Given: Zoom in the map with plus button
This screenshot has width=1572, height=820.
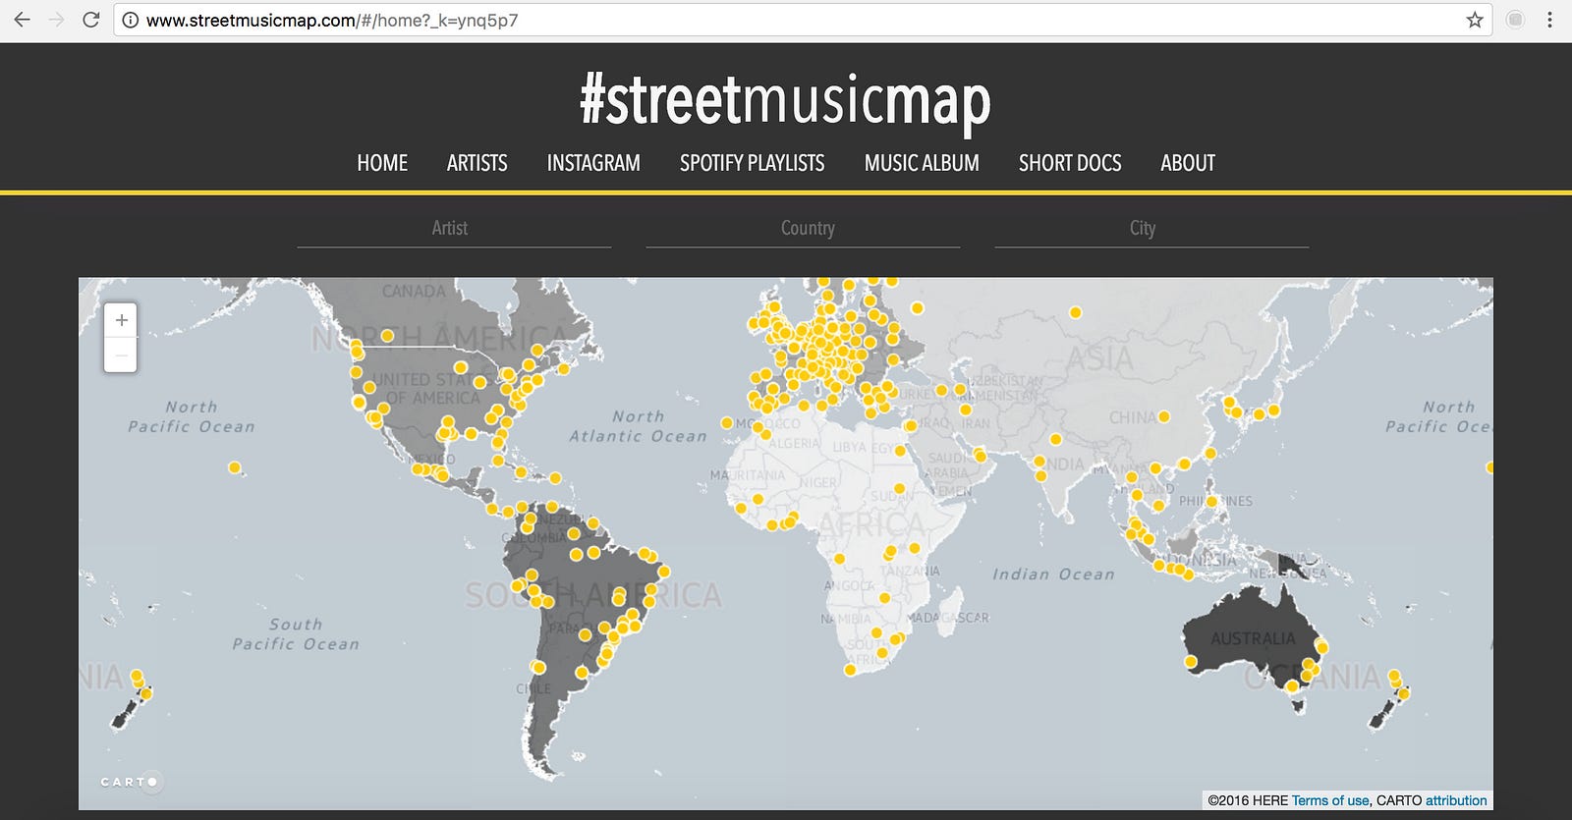Looking at the screenshot, I should 121,320.
